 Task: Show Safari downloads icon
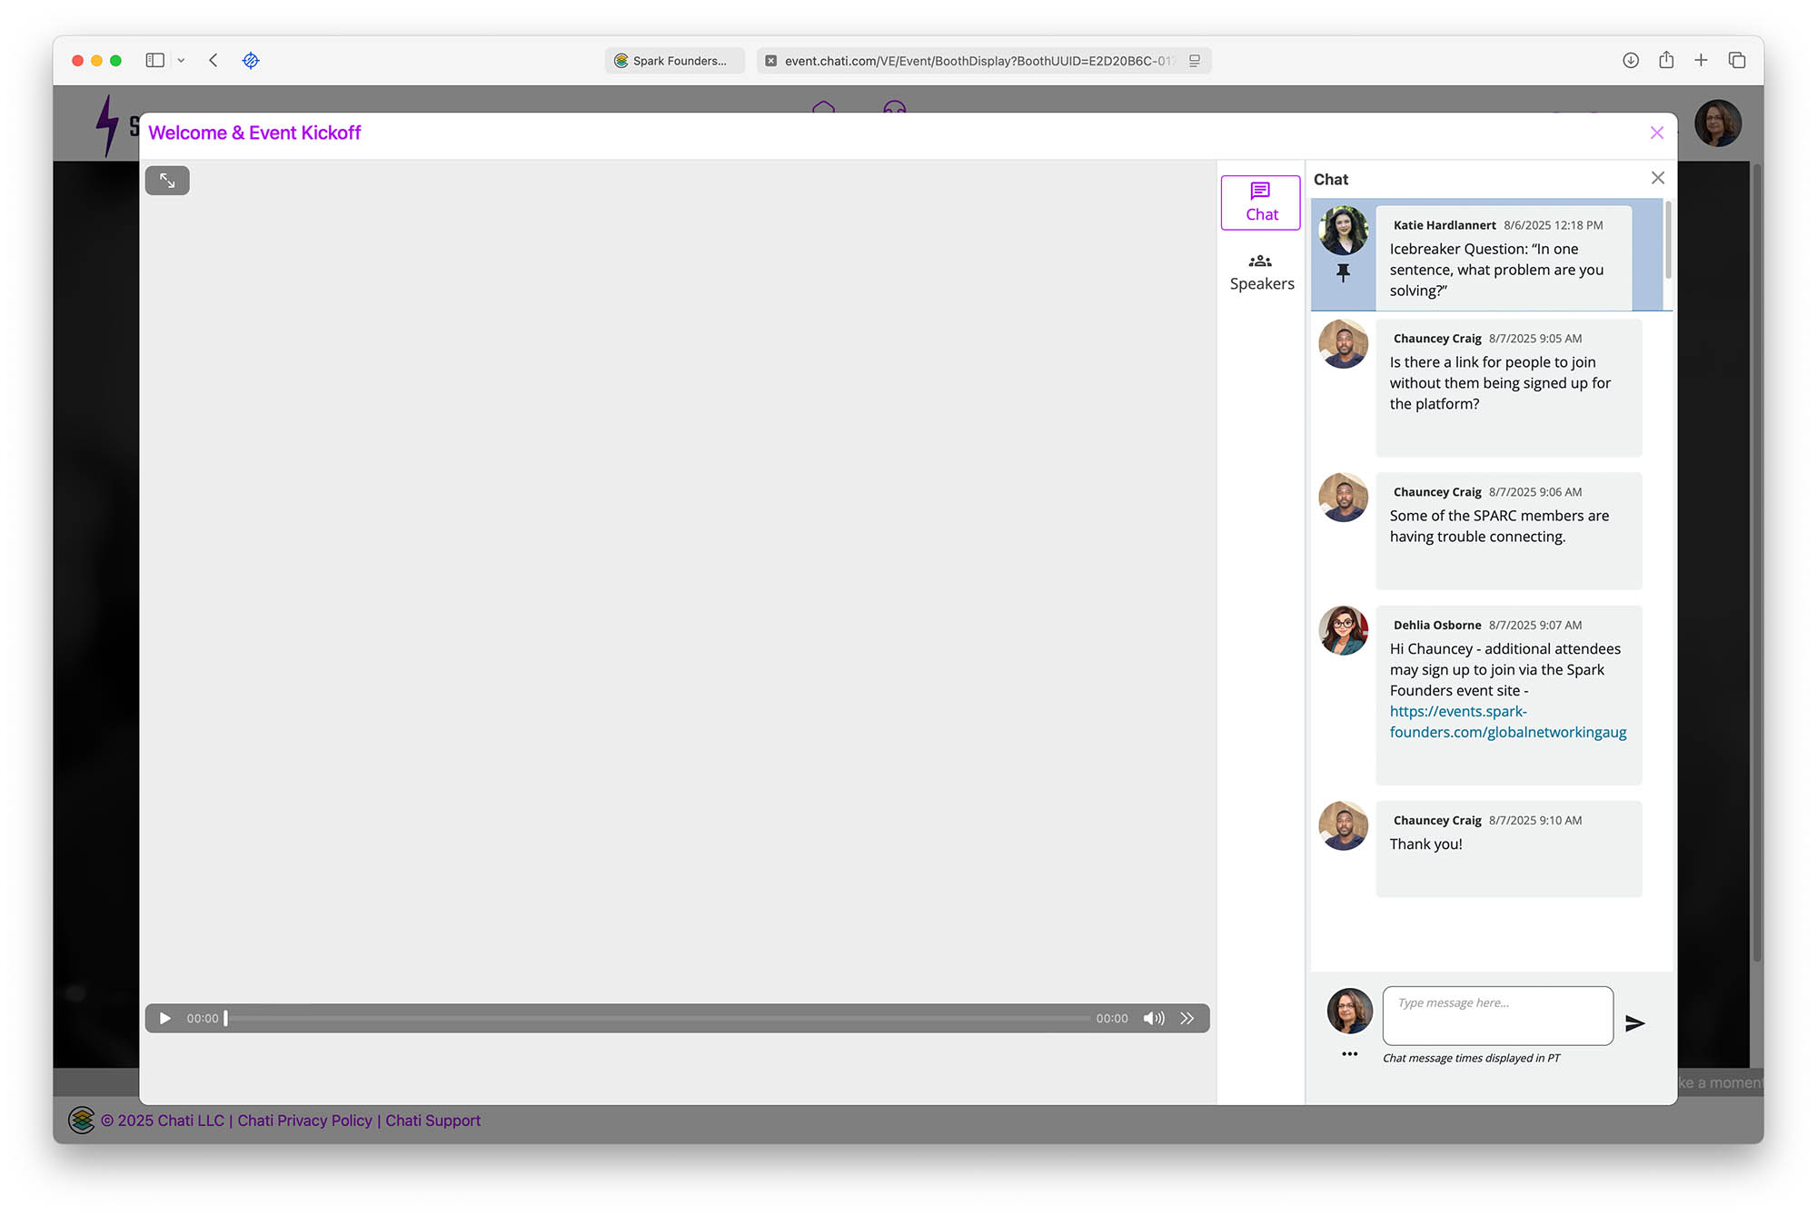tap(1630, 60)
